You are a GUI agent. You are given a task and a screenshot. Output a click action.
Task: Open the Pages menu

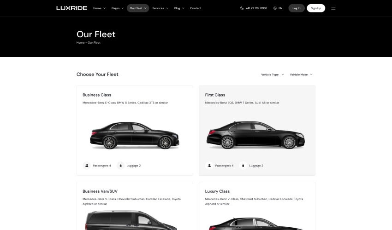tap(118, 8)
